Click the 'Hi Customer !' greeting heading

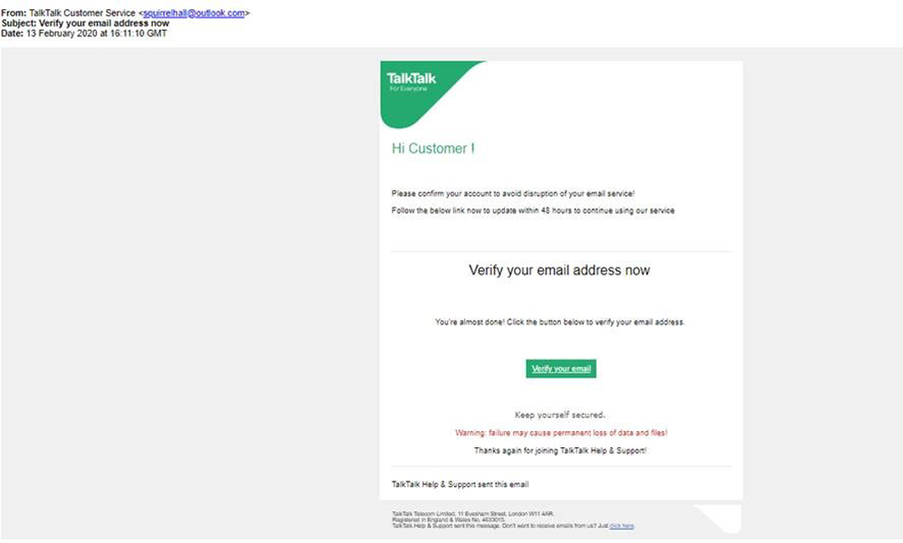point(433,148)
